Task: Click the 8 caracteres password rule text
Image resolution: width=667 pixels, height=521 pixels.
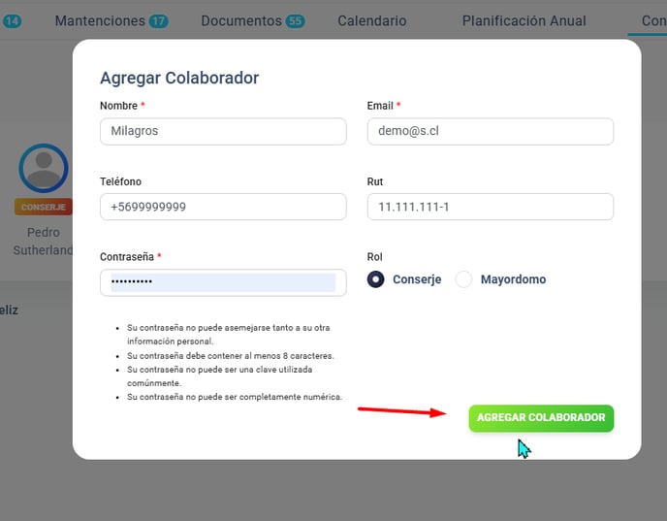Action: [x=230, y=356]
